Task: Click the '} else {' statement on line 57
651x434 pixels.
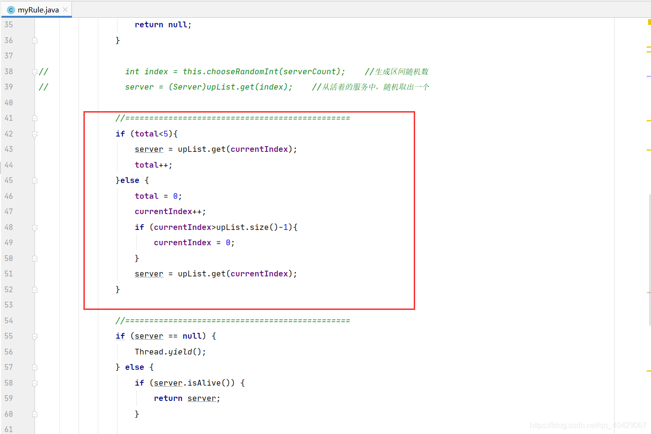Action: (135, 367)
